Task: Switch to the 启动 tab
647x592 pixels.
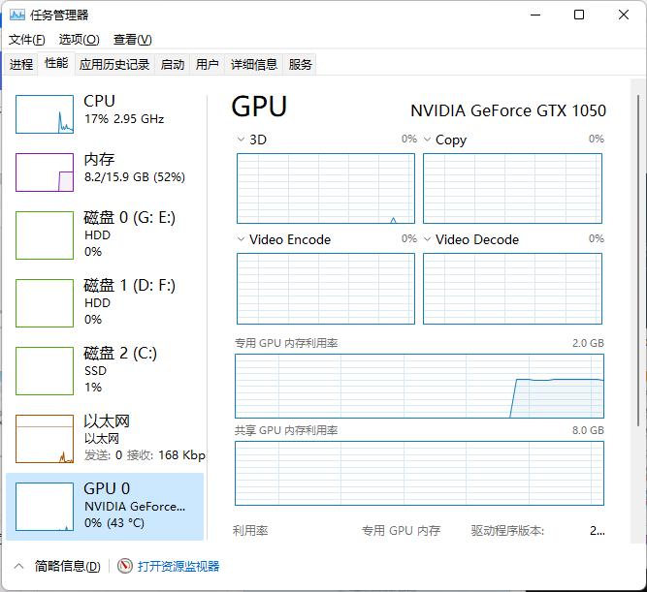Action: click(173, 64)
